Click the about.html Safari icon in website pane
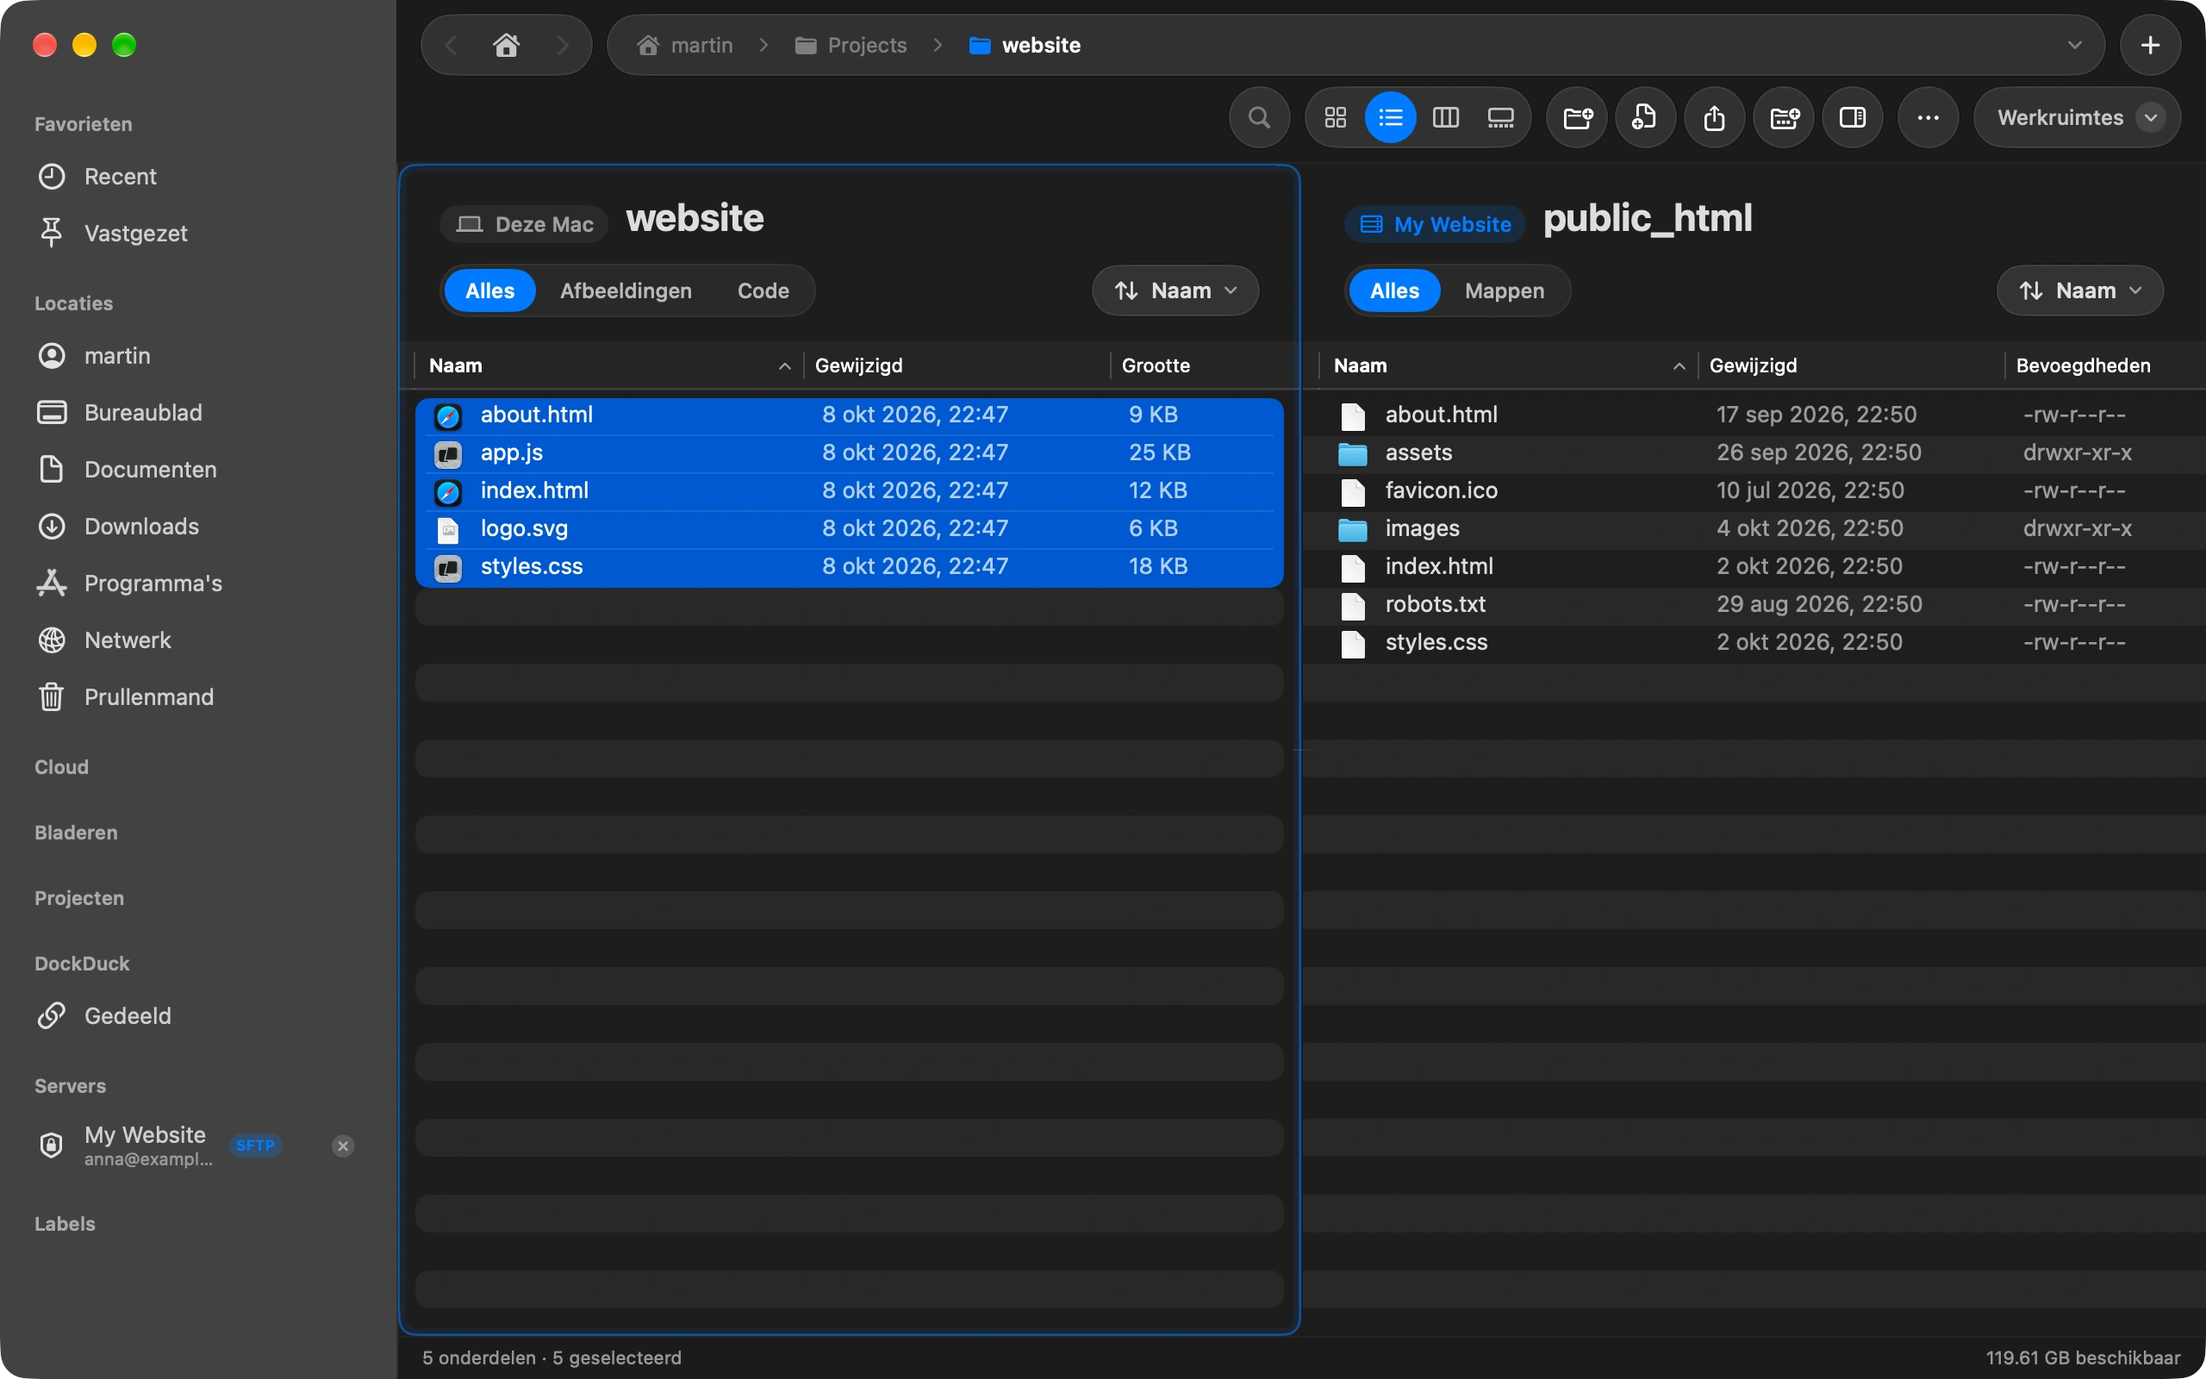This screenshot has width=2206, height=1379. tap(447, 416)
